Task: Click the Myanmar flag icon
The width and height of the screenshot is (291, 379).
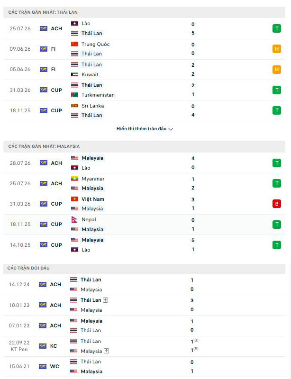Action: coord(74,179)
